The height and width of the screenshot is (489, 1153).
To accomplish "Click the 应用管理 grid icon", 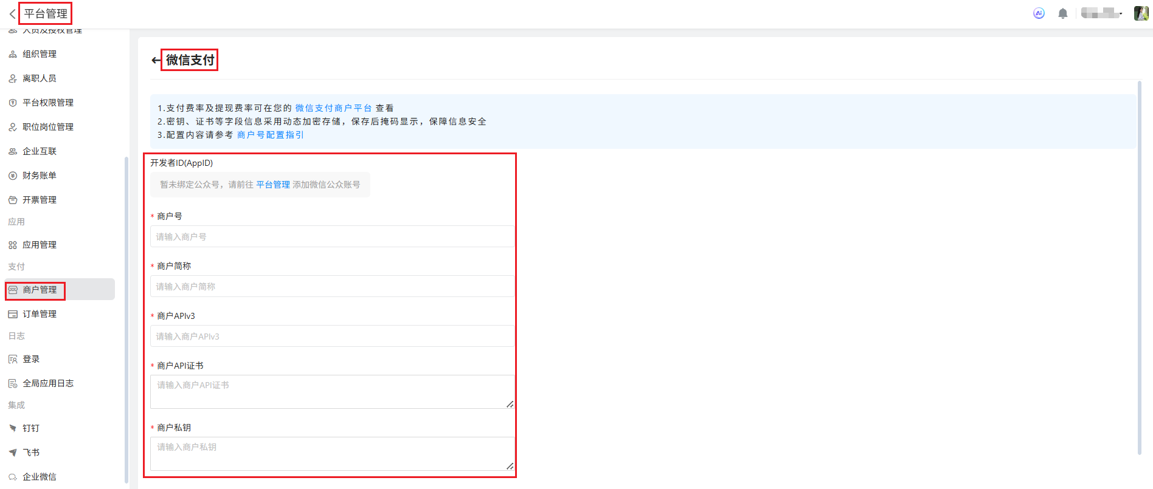I will click(x=13, y=245).
